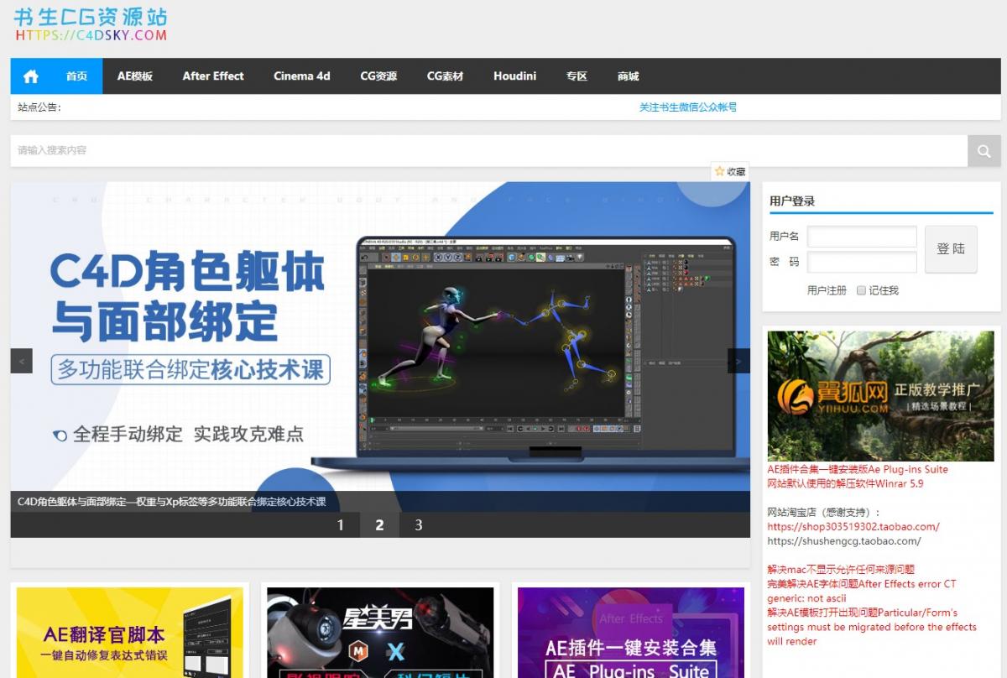1007x678 pixels.
Task: Open the Cinema 4d menu item
Action: 301,76
